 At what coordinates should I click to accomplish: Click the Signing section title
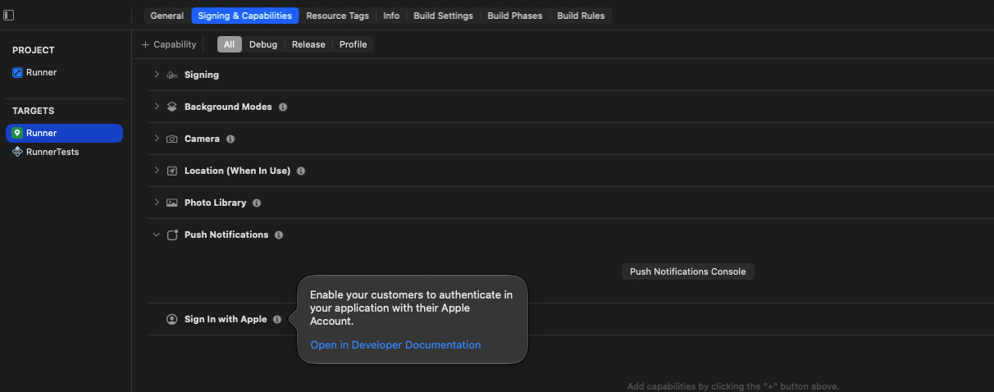click(x=202, y=75)
